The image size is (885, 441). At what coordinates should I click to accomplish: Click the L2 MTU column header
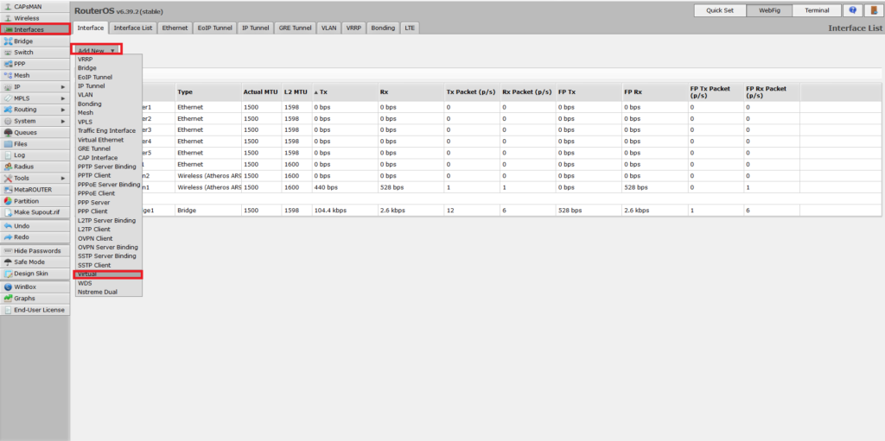[297, 92]
